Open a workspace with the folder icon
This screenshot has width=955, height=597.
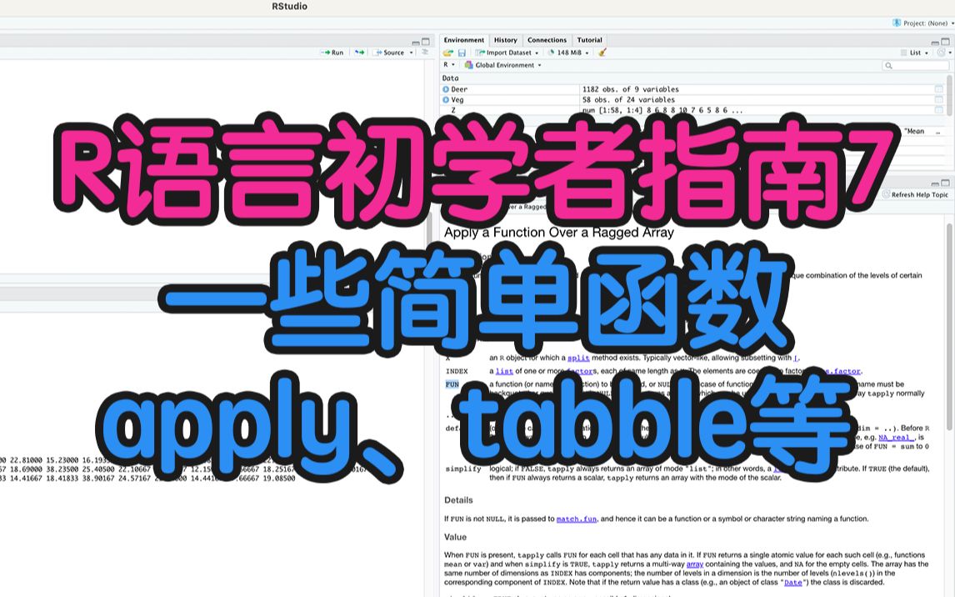point(447,53)
